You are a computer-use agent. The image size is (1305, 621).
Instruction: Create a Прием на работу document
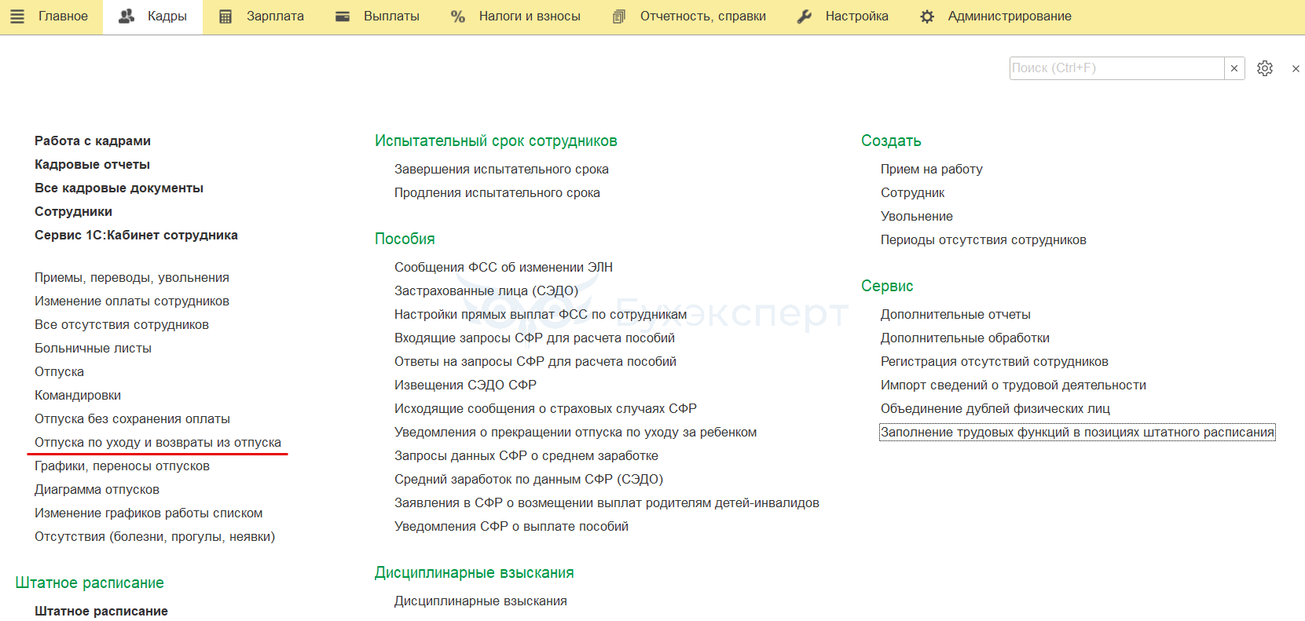(932, 170)
